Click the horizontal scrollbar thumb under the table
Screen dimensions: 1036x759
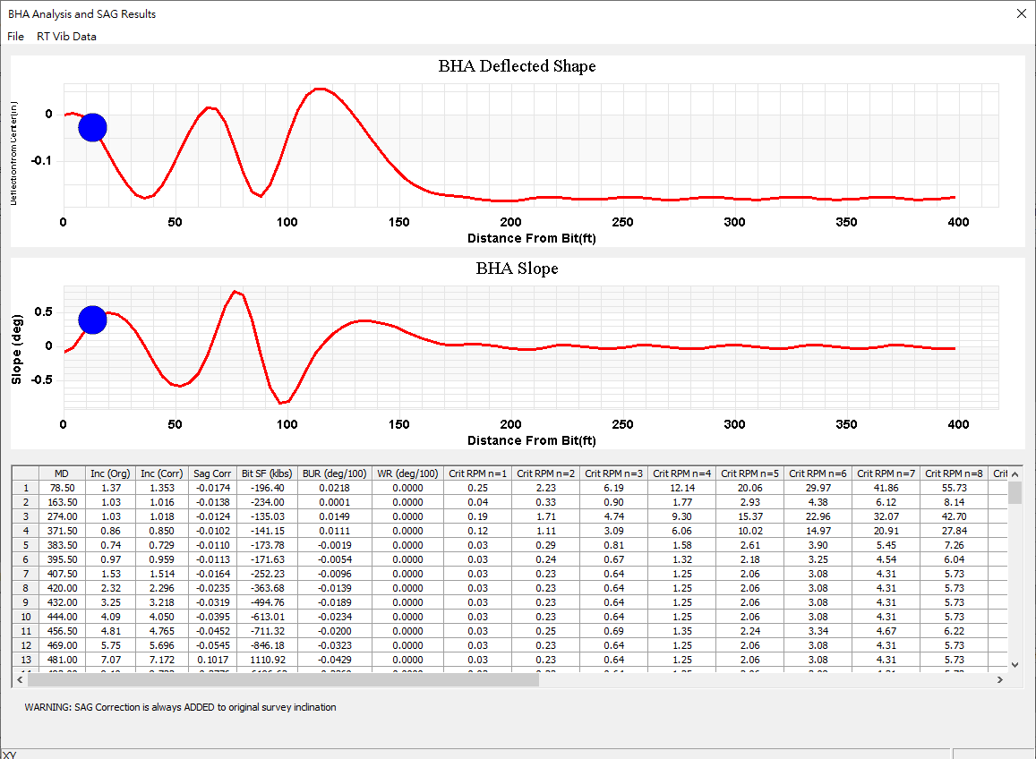pyautogui.click(x=282, y=680)
